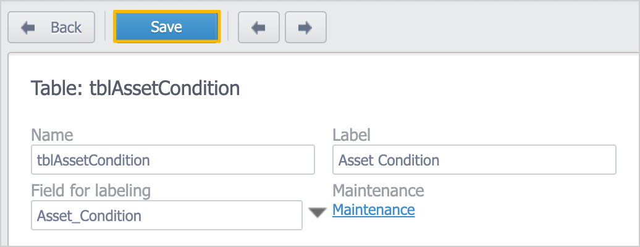Focus the Name input field
The width and height of the screenshot is (640, 247).
pos(172,160)
